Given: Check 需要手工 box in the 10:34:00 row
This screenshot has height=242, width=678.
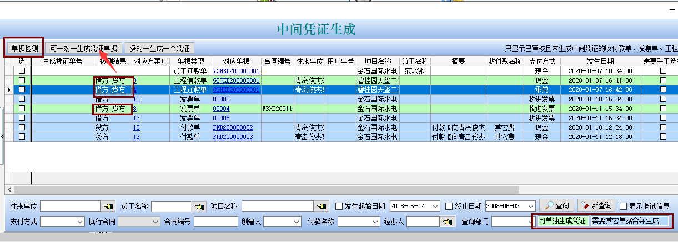Looking at the screenshot, I should pyautogui.click(x=663, y=71).
